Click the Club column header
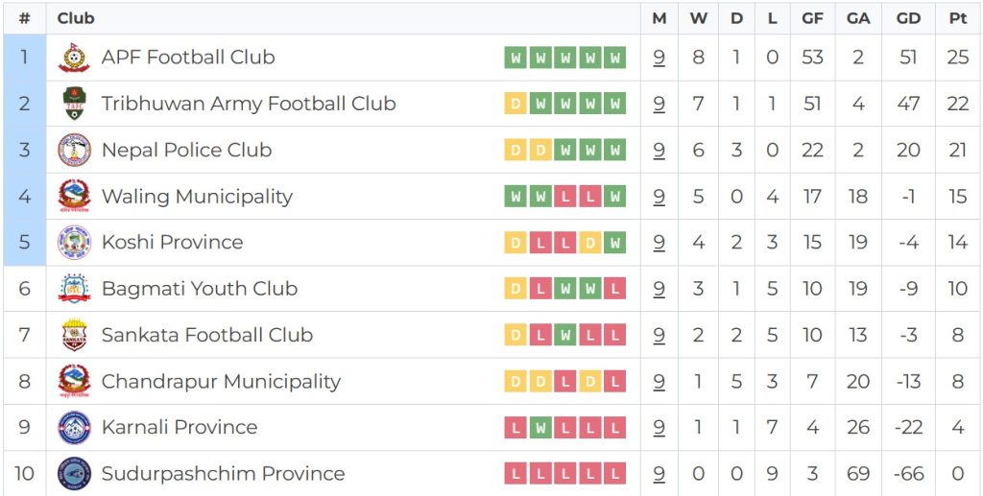Image resolution: width=983 pixels, height=496 pixels. (76, 18)
